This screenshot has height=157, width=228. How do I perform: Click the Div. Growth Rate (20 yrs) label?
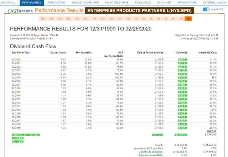pos(26,135)
